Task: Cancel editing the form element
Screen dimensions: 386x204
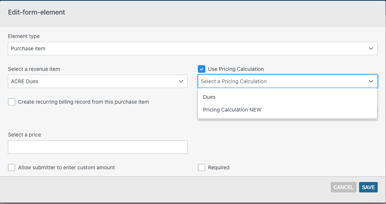Action: click(343, 187)
